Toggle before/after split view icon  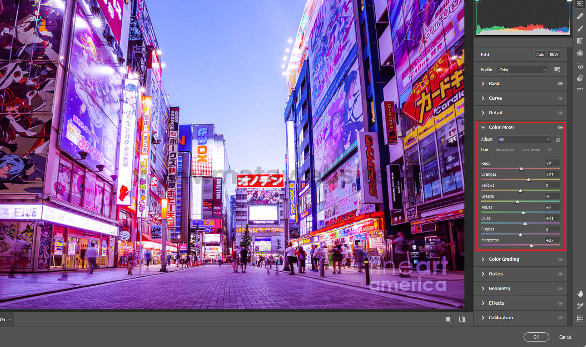click(x=462, y=319)
